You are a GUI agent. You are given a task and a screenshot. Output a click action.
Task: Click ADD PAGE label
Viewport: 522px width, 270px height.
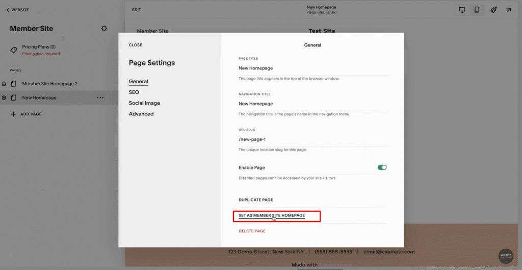[x=31, y=114]
